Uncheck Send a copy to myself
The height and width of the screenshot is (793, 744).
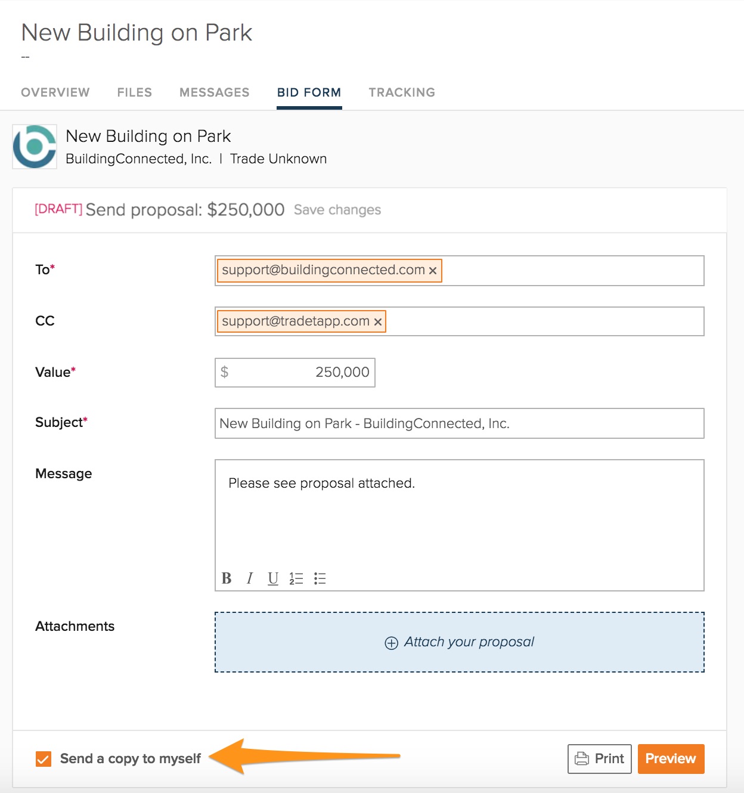[44, 759]
